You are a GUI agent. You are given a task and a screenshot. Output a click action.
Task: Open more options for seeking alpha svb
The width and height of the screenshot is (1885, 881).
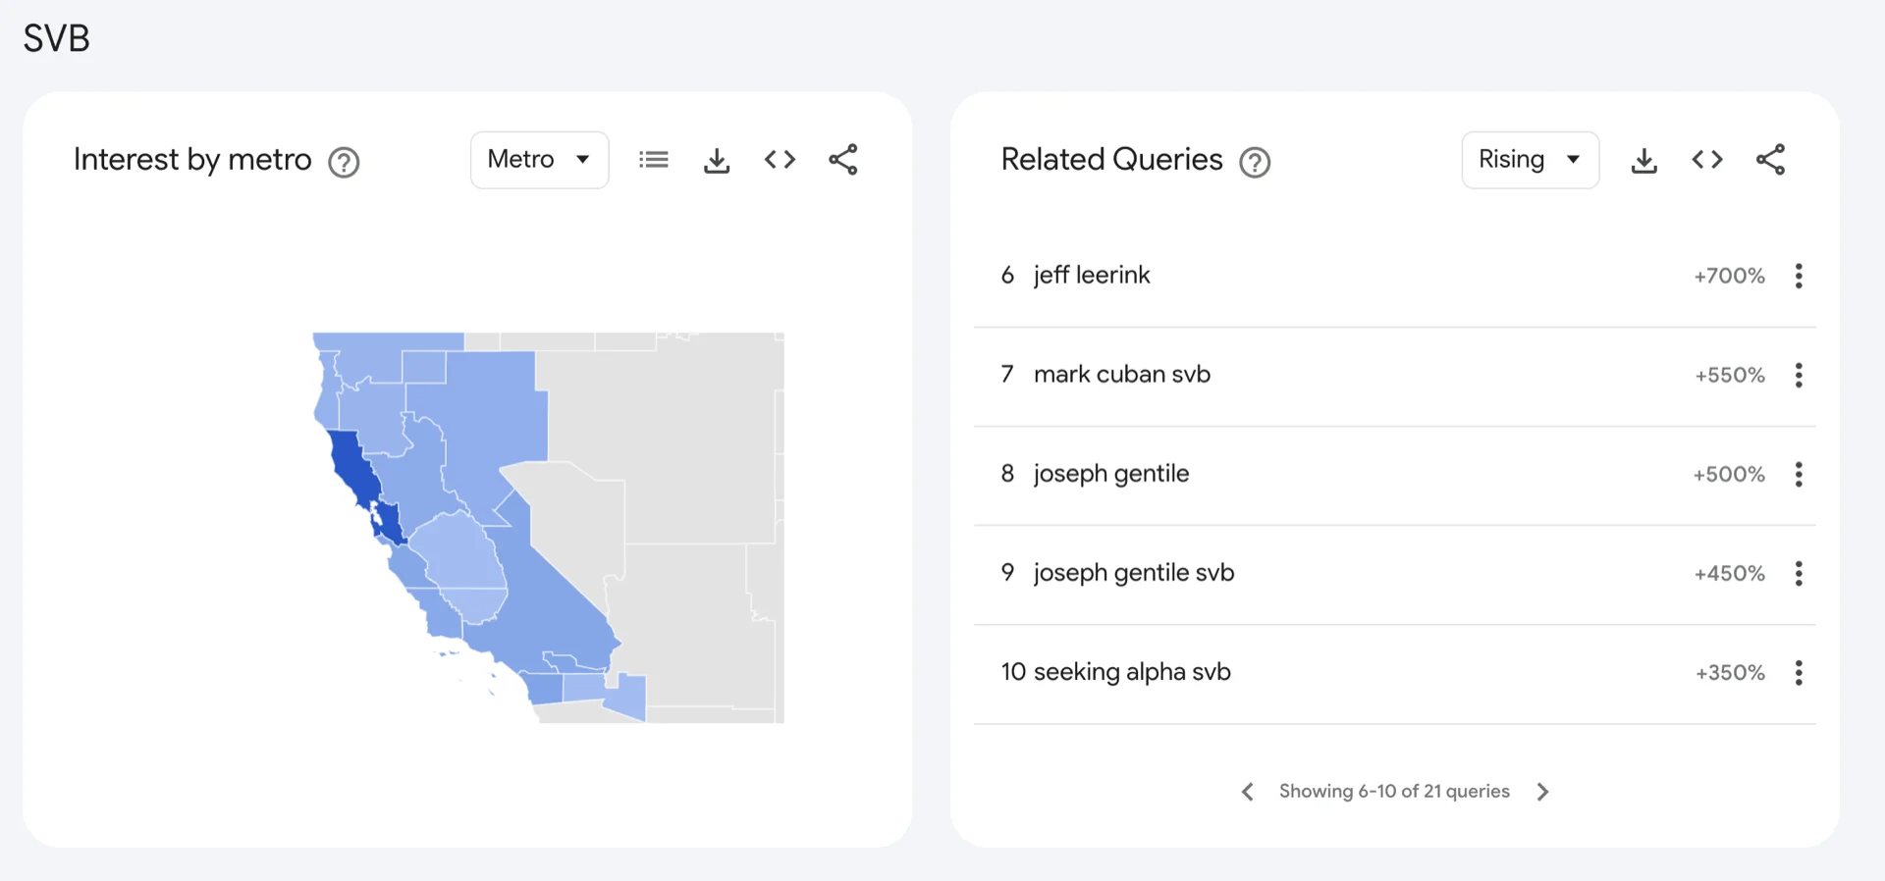pyautogui.click(x=1799, y=672)
